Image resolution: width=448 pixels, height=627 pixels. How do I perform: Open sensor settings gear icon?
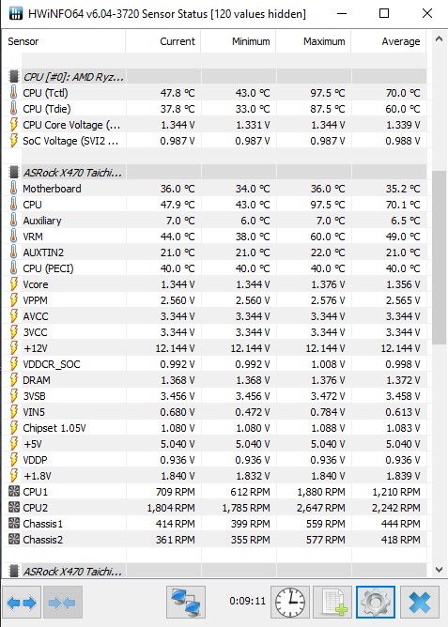point(375,603)
